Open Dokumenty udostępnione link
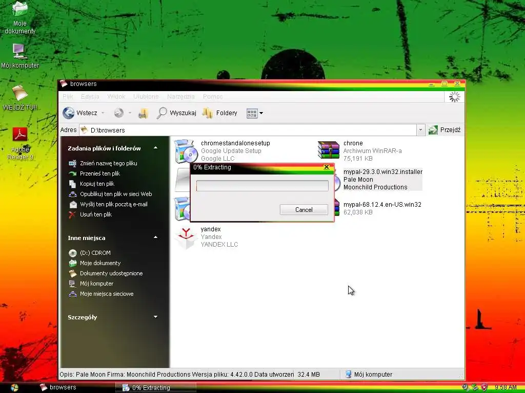Viewport: 525px width, 393px height. (111, 273)
